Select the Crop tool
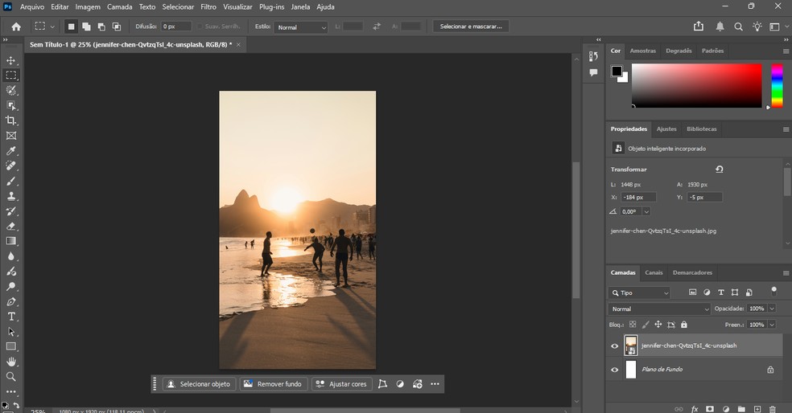This screenshot has width=792, height=413. (11, 121)
